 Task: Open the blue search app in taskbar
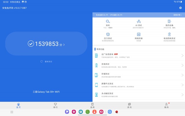coord(110,112)
